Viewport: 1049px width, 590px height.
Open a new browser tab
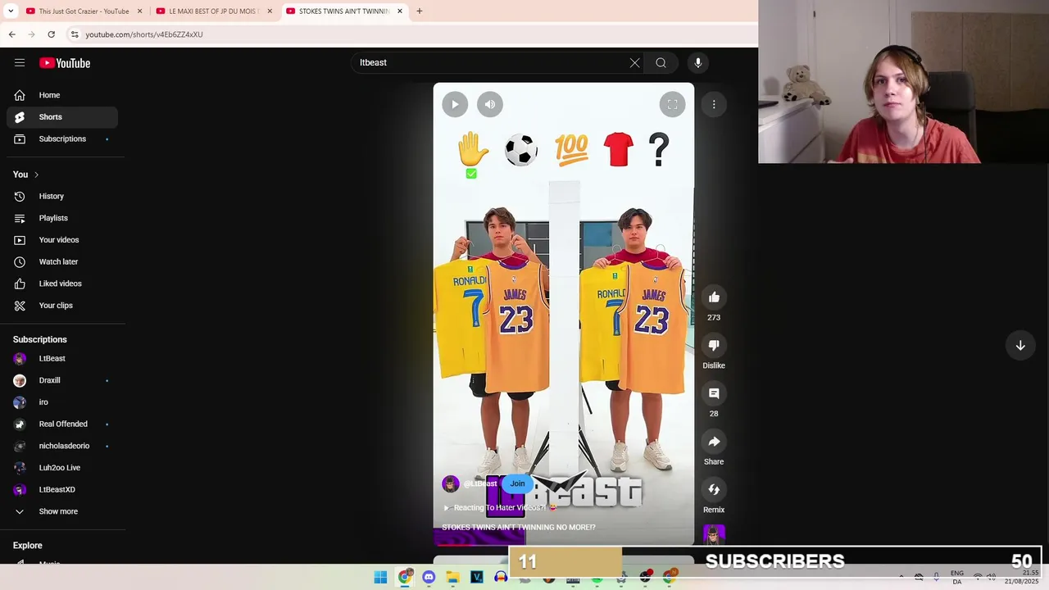[x=420, y=11]
